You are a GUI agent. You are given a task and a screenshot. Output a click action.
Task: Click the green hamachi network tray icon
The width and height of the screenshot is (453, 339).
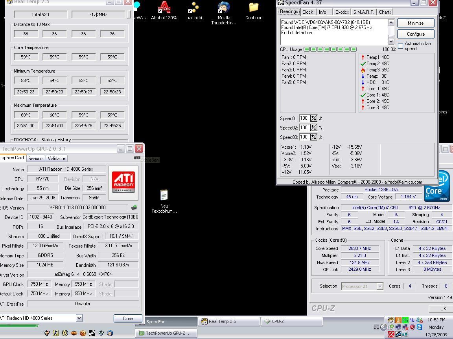(x=405, y=320)
